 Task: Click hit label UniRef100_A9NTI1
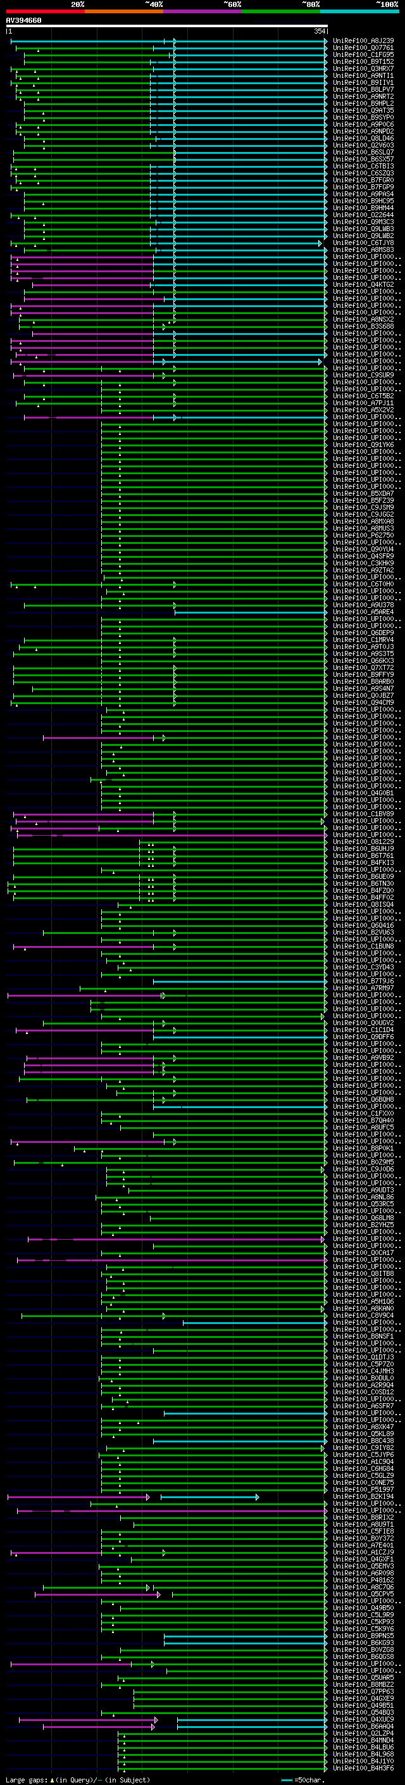[363, 75]
